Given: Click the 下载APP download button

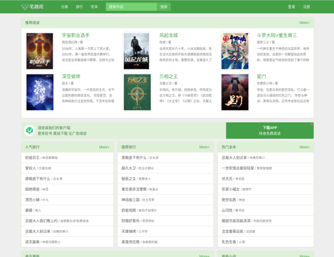Looking at the screenshot, I should tap(270, 131).
